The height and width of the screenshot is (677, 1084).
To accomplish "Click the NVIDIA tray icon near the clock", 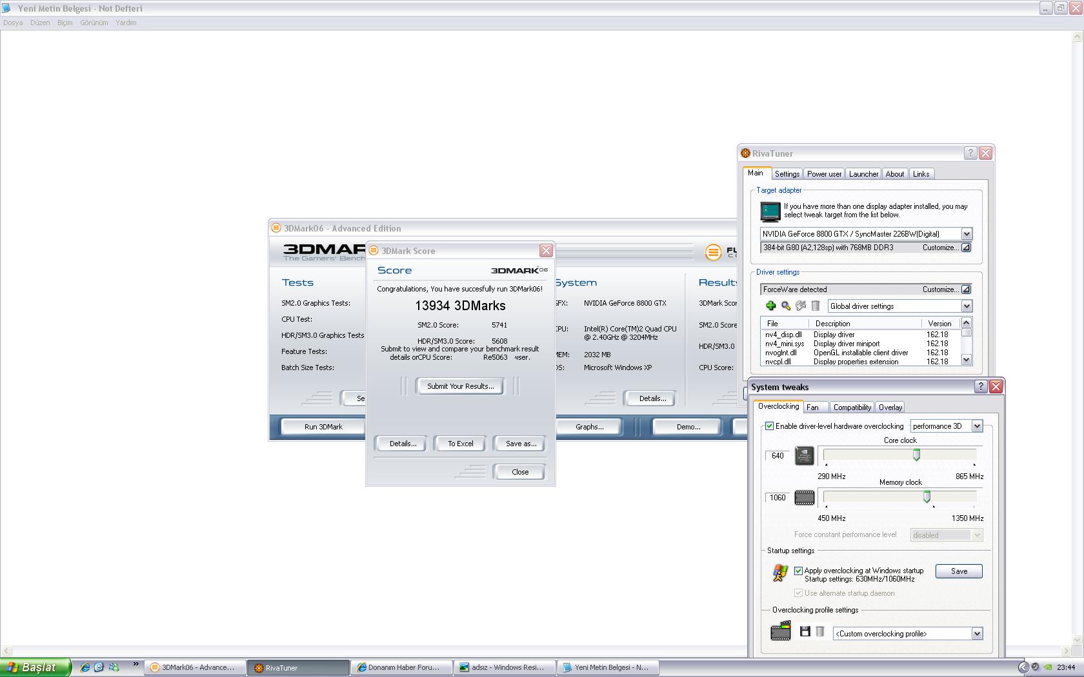I will 1048,667.
